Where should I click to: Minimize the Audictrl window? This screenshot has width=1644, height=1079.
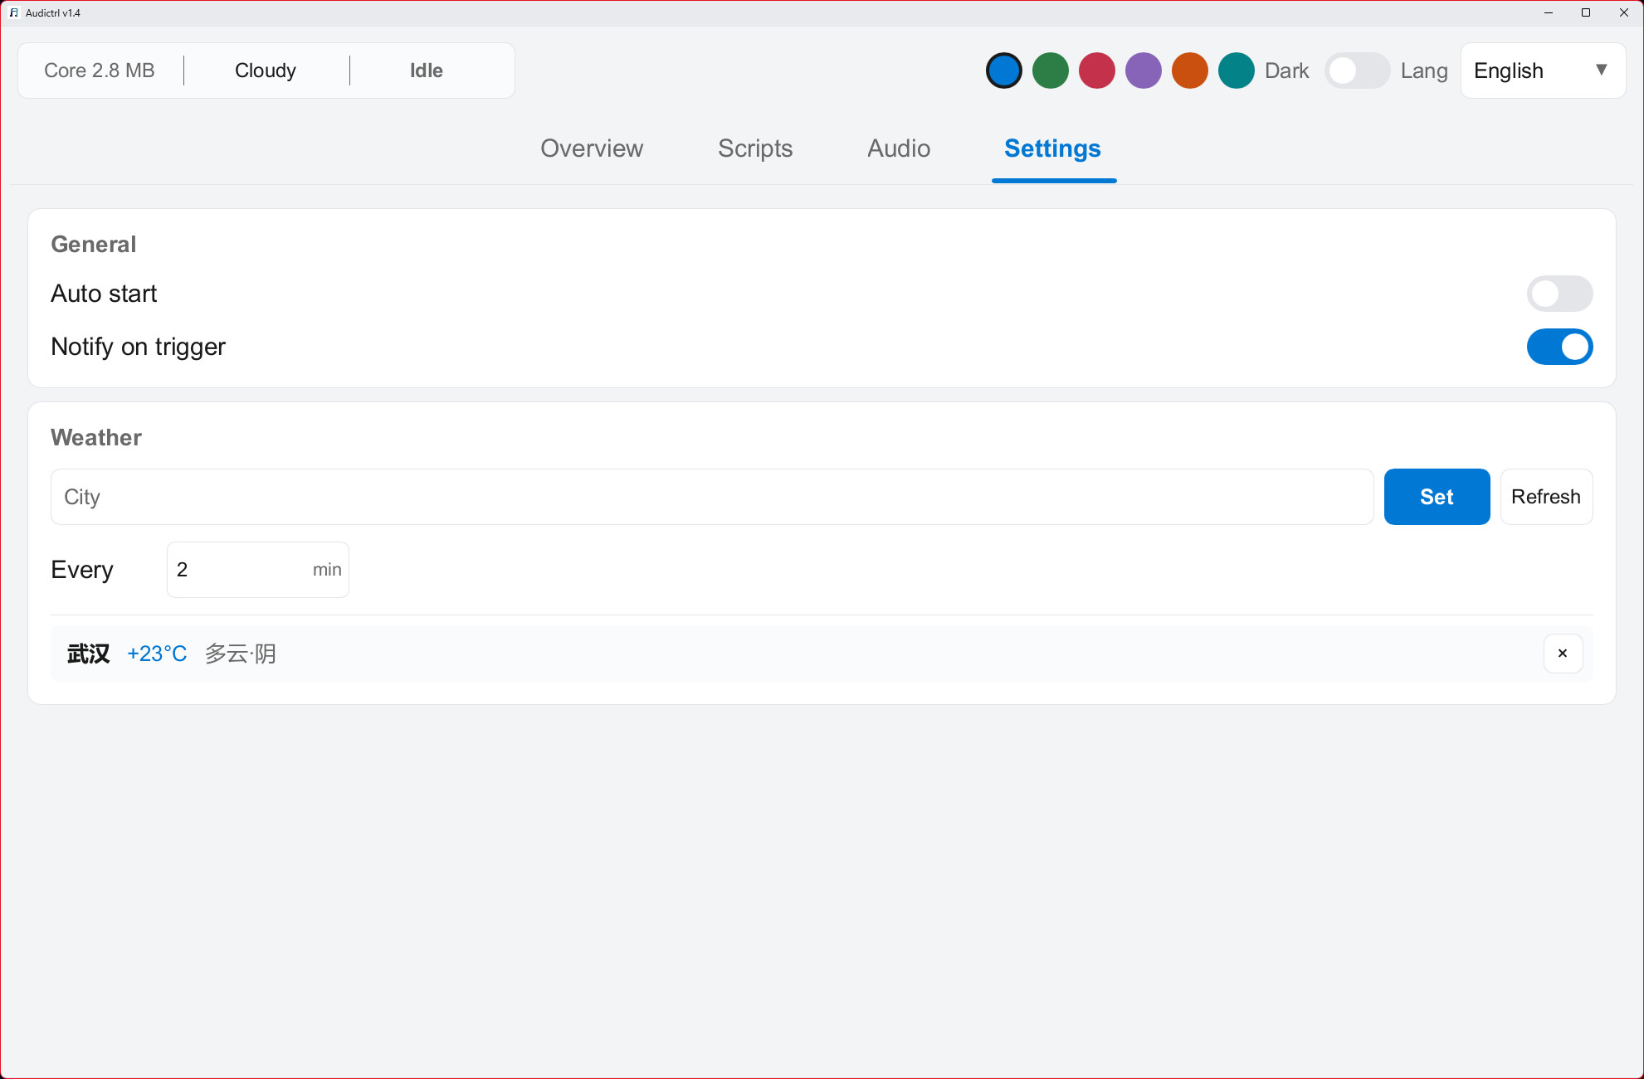[x=1548, y=12]
